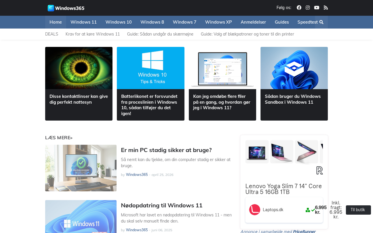The height and width of the screenshot is (233, 373).
Task: Click the Windows365 logo
Action: [x=66, y=8]
